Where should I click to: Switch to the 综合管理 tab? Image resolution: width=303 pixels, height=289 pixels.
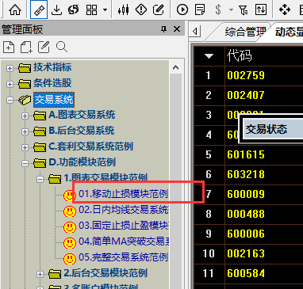245,32
